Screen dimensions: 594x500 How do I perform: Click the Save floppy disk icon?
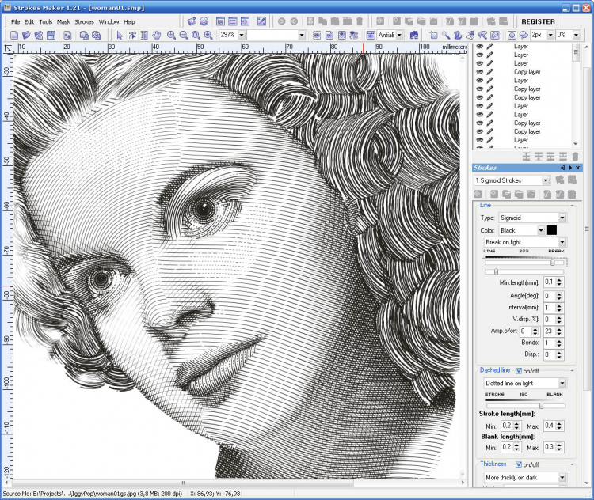(x=51, y=35)
